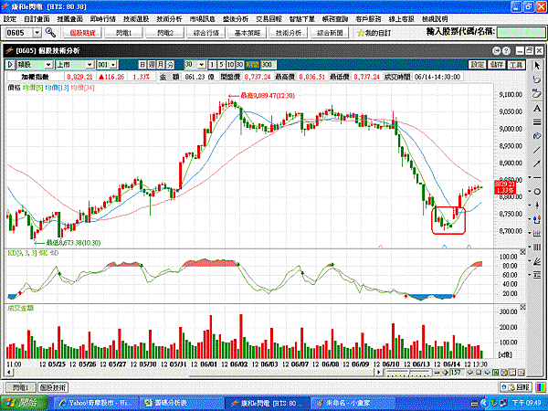Expand the 0605 page code dropdown
The height and width of the screenshot is (411, 548).
tap(37, 33)
